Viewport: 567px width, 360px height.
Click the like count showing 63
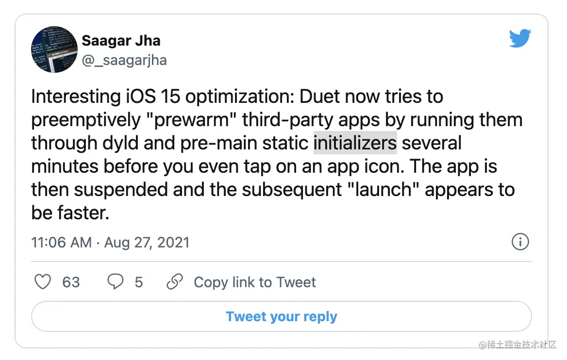click(x=72, y=282)
